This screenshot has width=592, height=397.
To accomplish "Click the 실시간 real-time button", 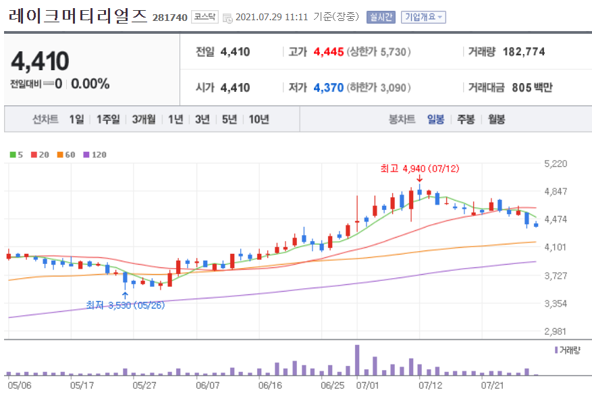I will 381,17.
